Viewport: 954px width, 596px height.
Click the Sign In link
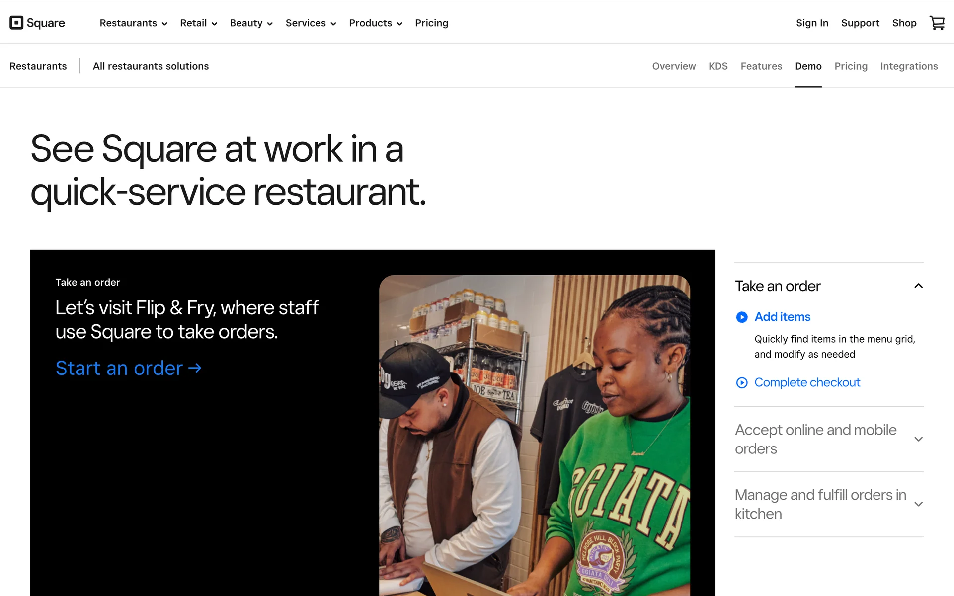(811, 23)
